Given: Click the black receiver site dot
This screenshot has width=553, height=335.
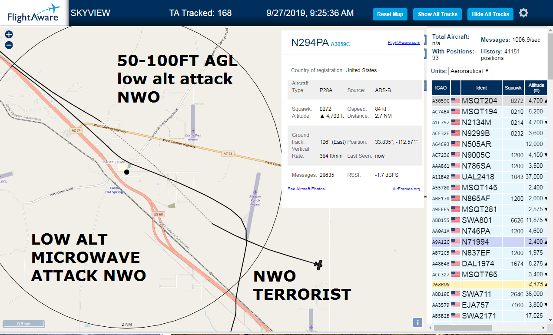Looking at the screenshot, I should tap(126, 172).
